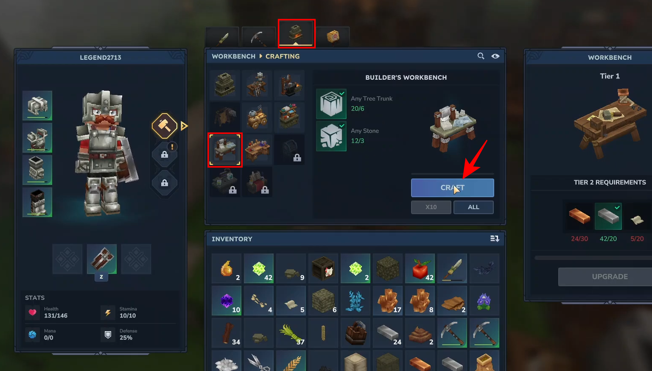
Task: Click the scissors shears inventory item
Action: tap(259, 361)
